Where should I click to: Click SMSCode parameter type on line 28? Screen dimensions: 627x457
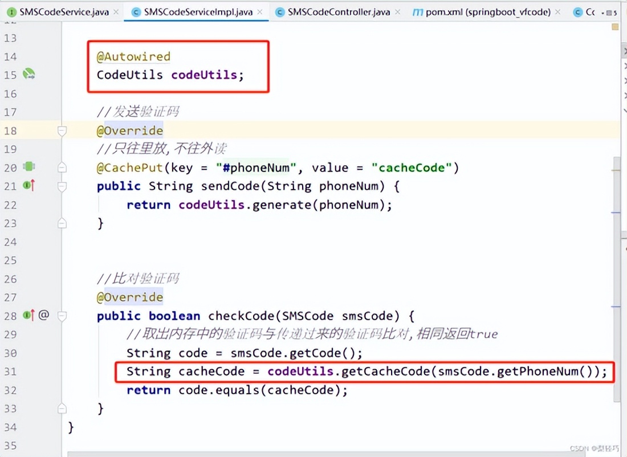(308, 316)
